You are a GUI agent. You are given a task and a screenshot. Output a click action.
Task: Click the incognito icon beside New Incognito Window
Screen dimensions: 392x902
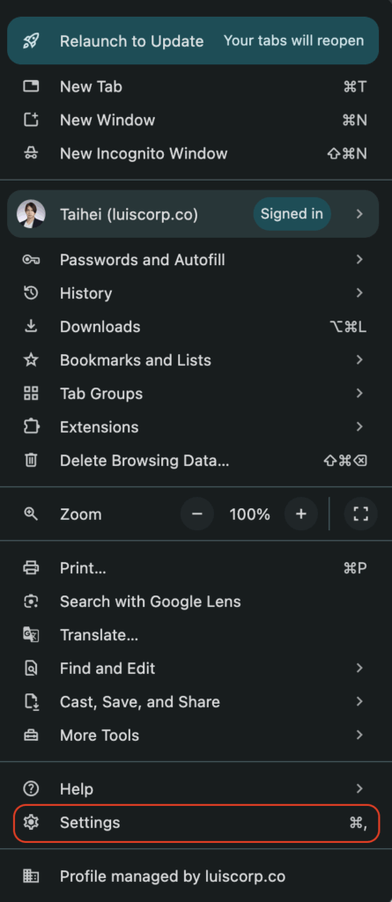click(x=31, y=153)
